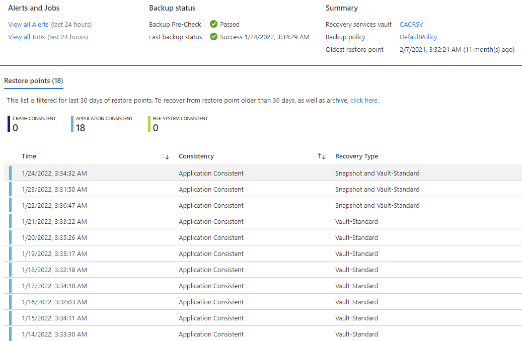The width and height of the screenshot is (522, 341).
Task: Select the File-System Consistent counter showing 0
Action: coord(155,128)
